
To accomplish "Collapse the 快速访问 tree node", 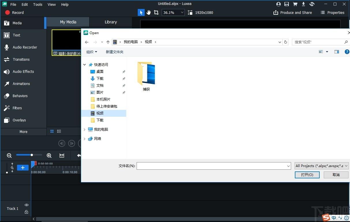I will (85, 65).
